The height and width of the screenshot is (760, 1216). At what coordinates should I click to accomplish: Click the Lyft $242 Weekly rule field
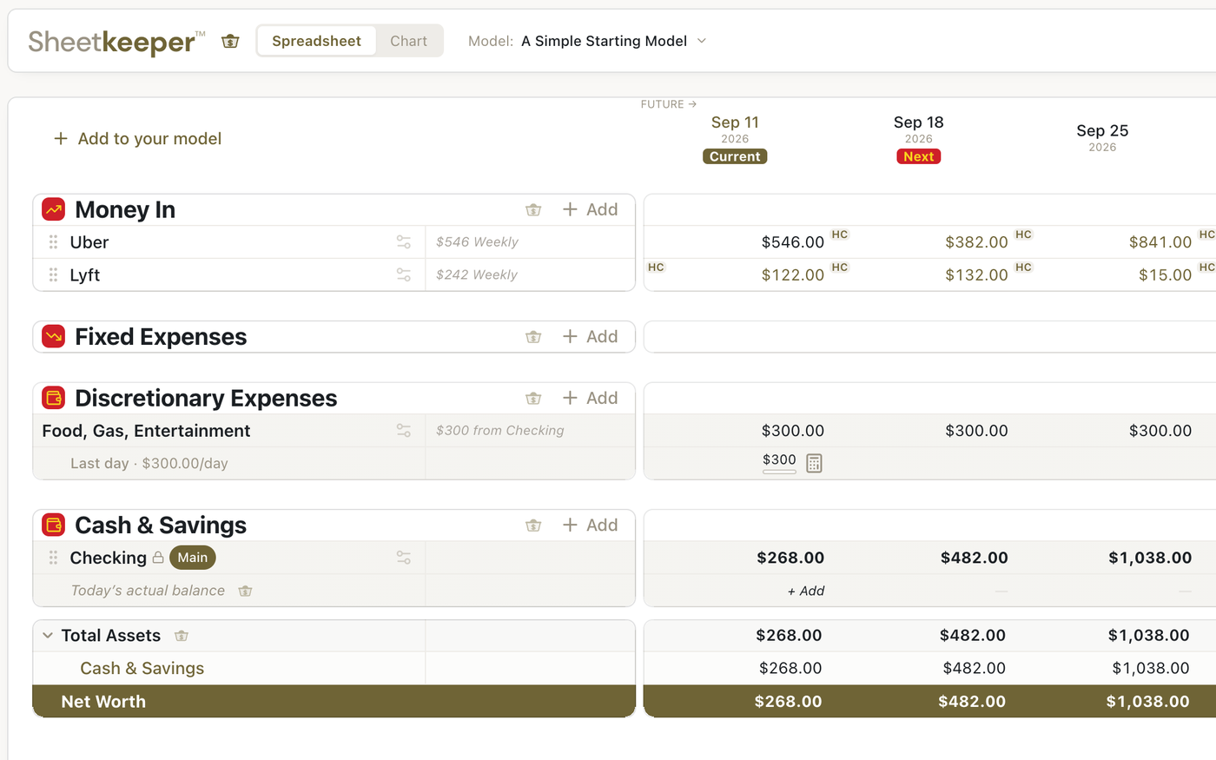(530, 274)
